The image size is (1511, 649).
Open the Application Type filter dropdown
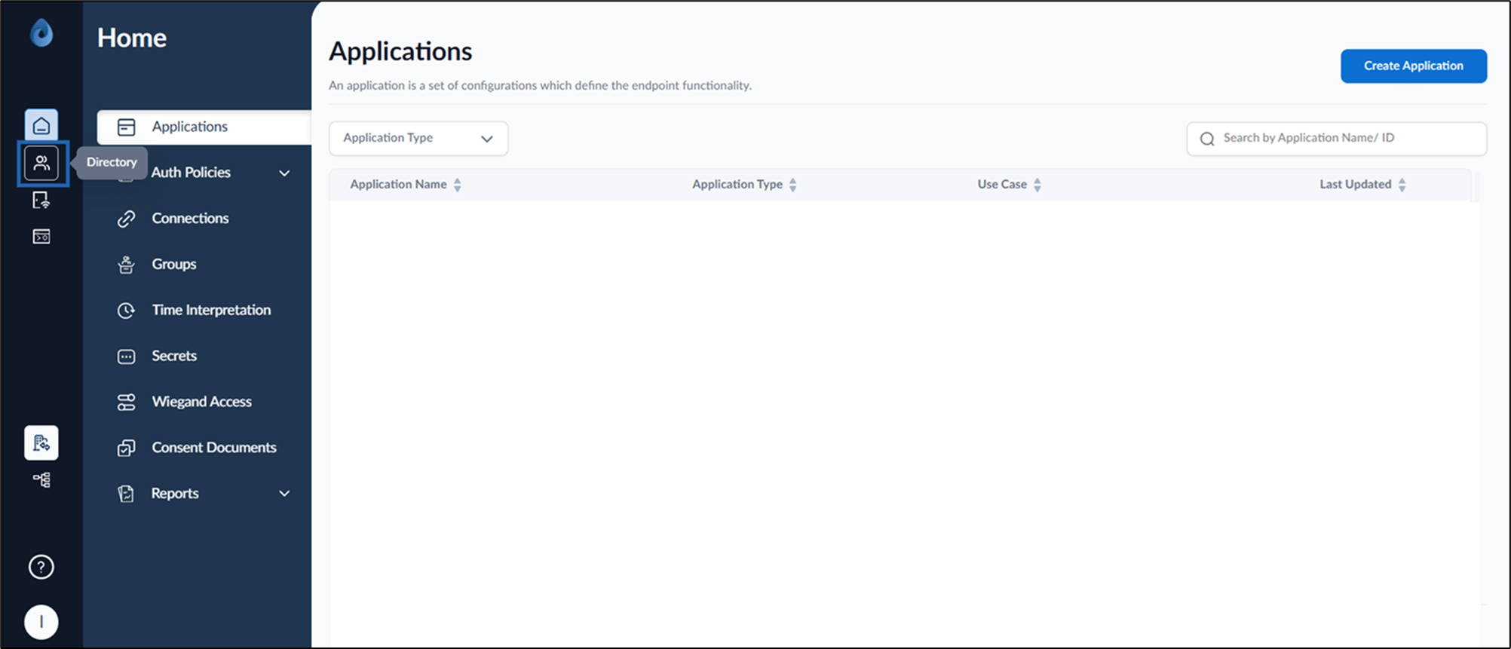[x=418, y=139]
